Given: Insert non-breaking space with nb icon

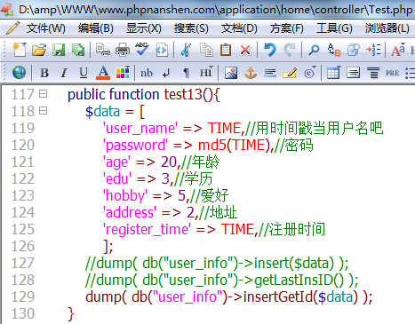Looking at the screenshot, I should coord(147,73).
